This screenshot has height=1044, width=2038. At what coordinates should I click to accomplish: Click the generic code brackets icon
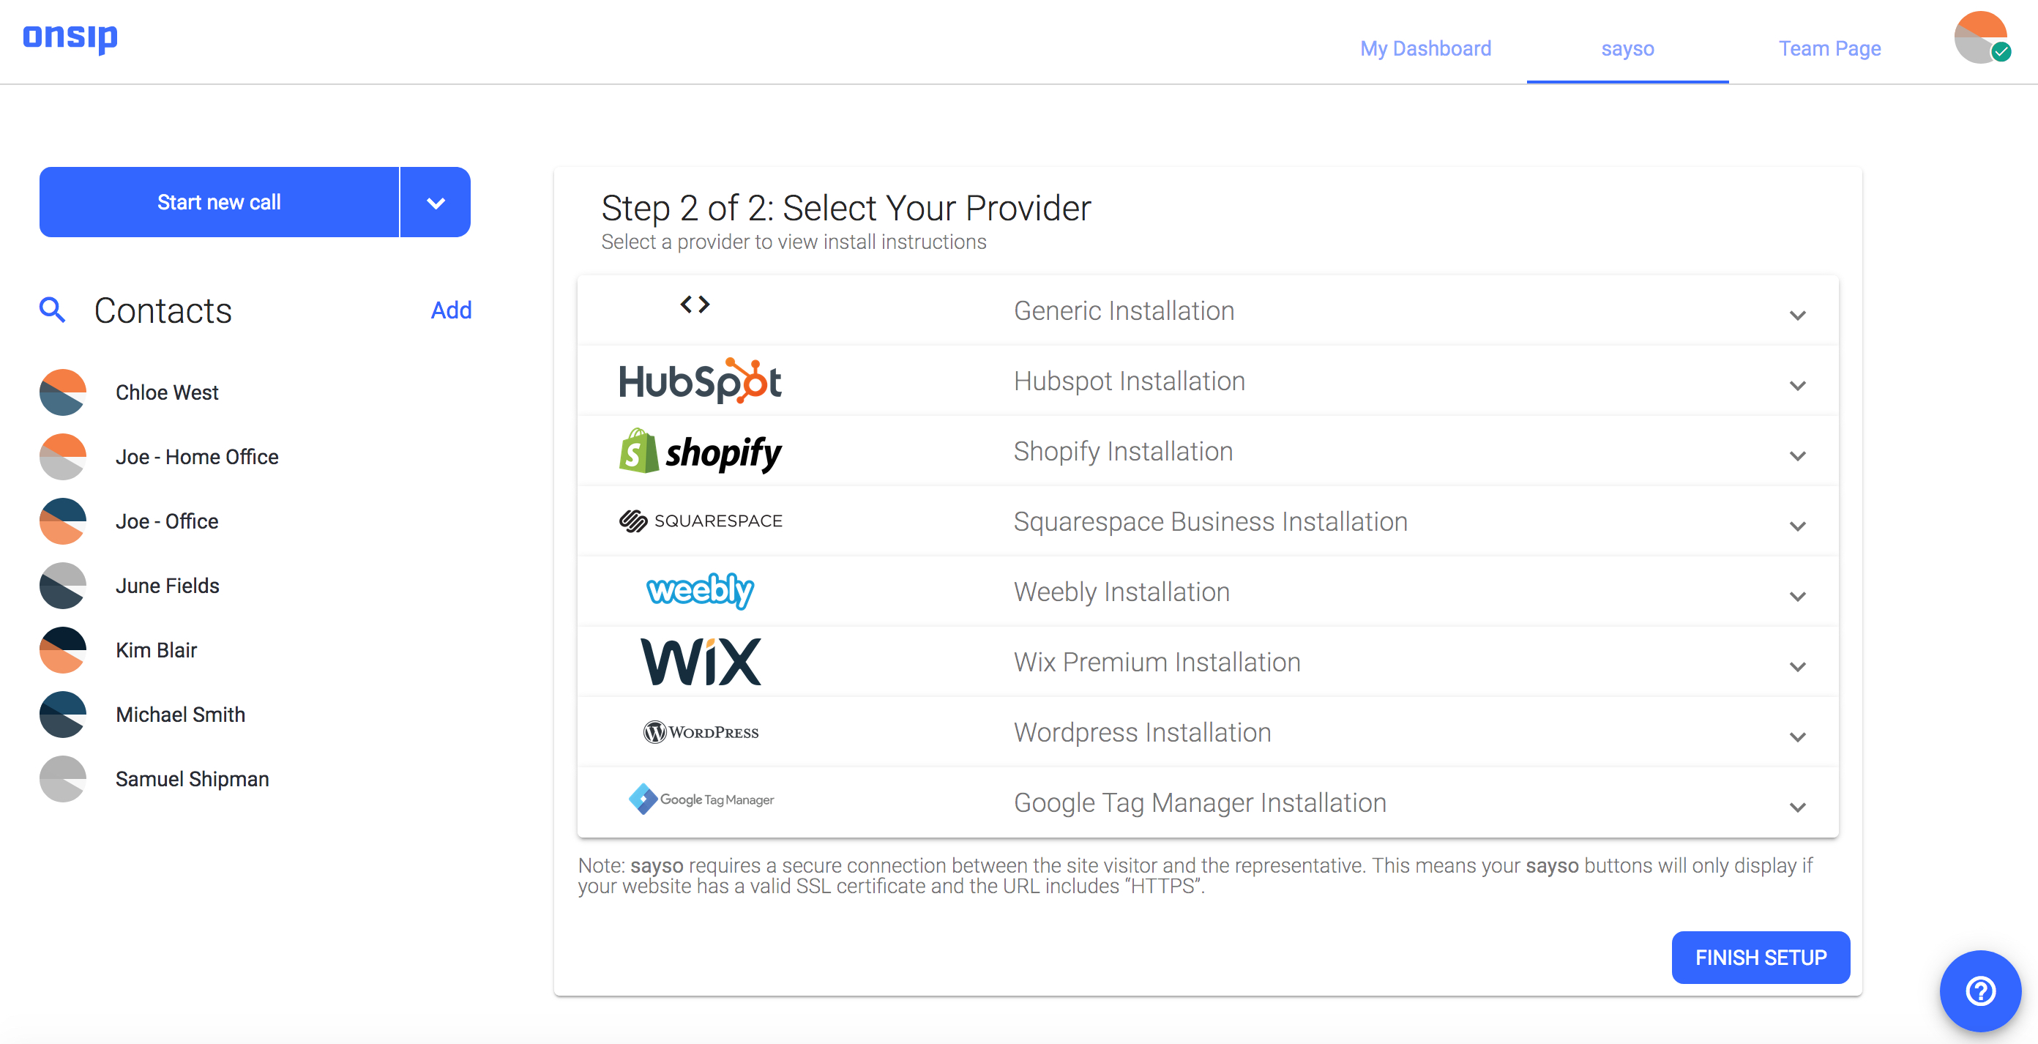[x=695, y=305]
